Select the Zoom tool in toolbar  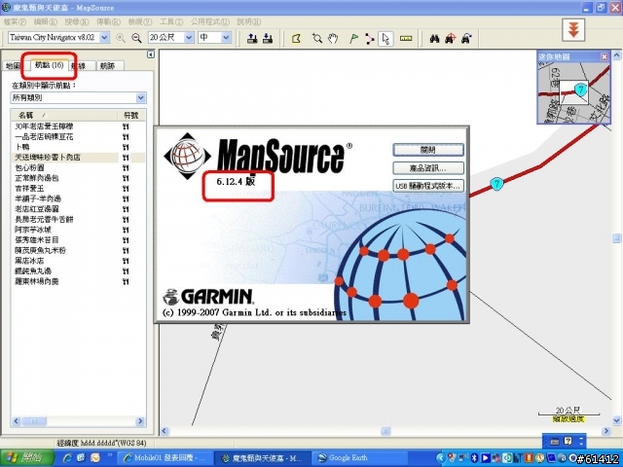click(317, 39)
